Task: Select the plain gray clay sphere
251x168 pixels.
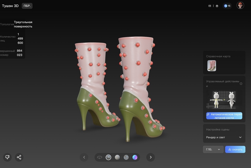Action: coord(117,157)
